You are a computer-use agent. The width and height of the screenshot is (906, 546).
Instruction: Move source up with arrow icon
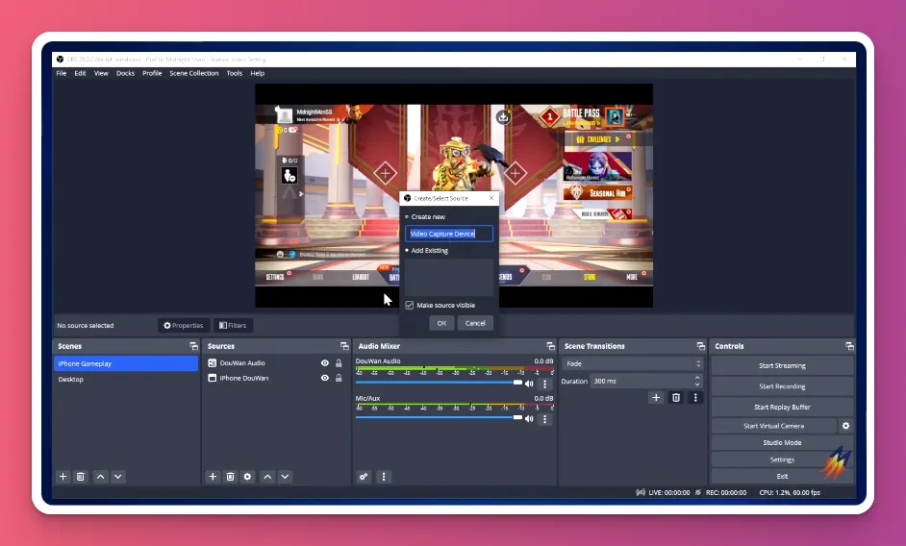[267, 477]
